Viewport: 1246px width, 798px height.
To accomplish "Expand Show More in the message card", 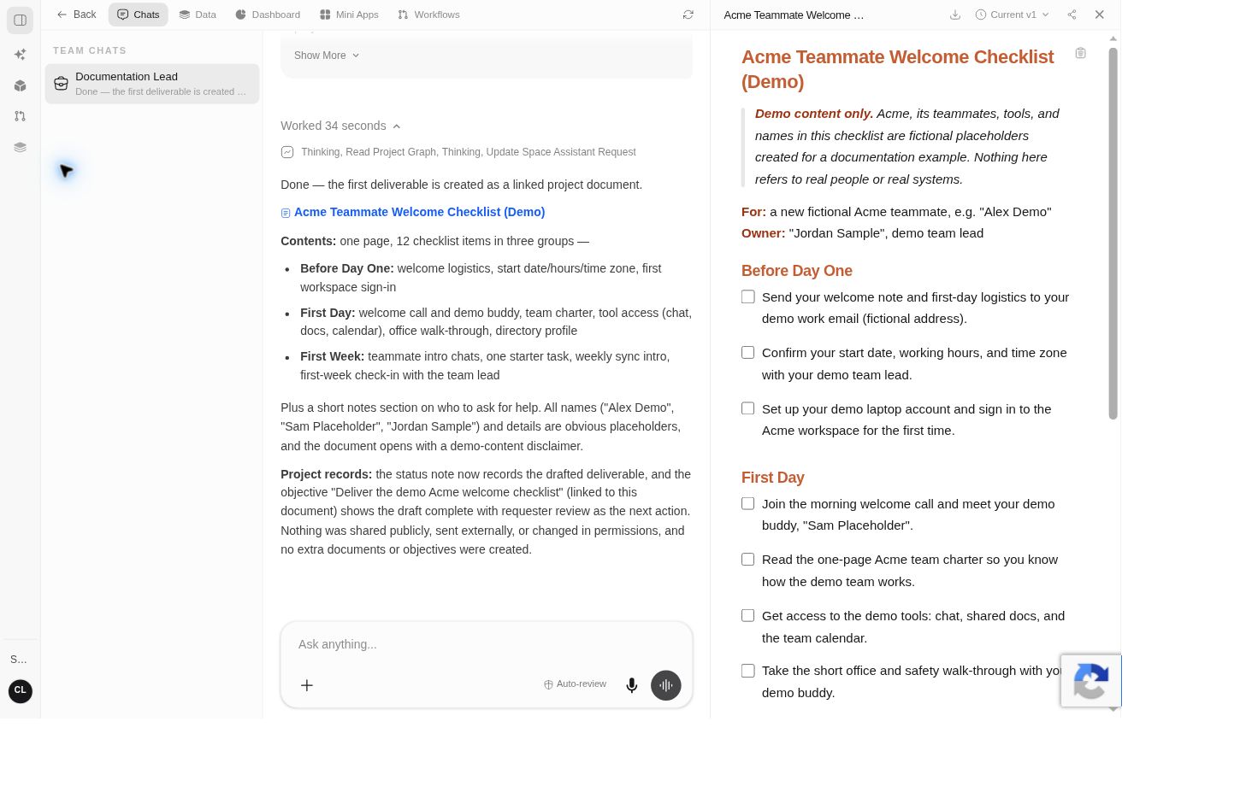I will [x=327, y=56].
